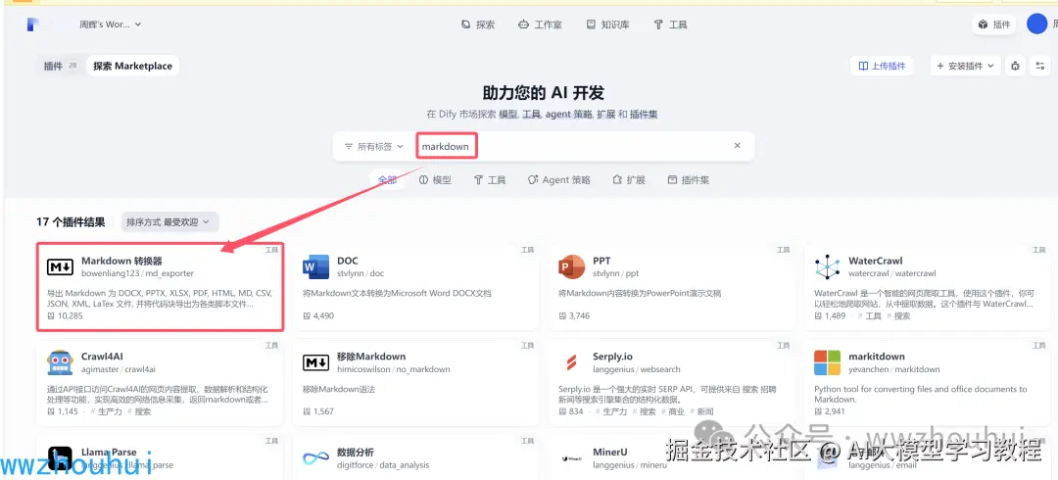The height and width of the screenshot is (480, 1058).
Task: Open the Serply.io plugin title
Action: pyautogui.click(x=612, y=357)
